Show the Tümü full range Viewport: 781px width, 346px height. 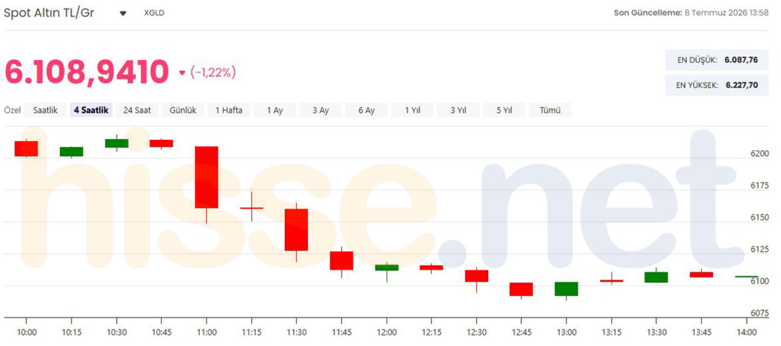(x=550, y=110)
